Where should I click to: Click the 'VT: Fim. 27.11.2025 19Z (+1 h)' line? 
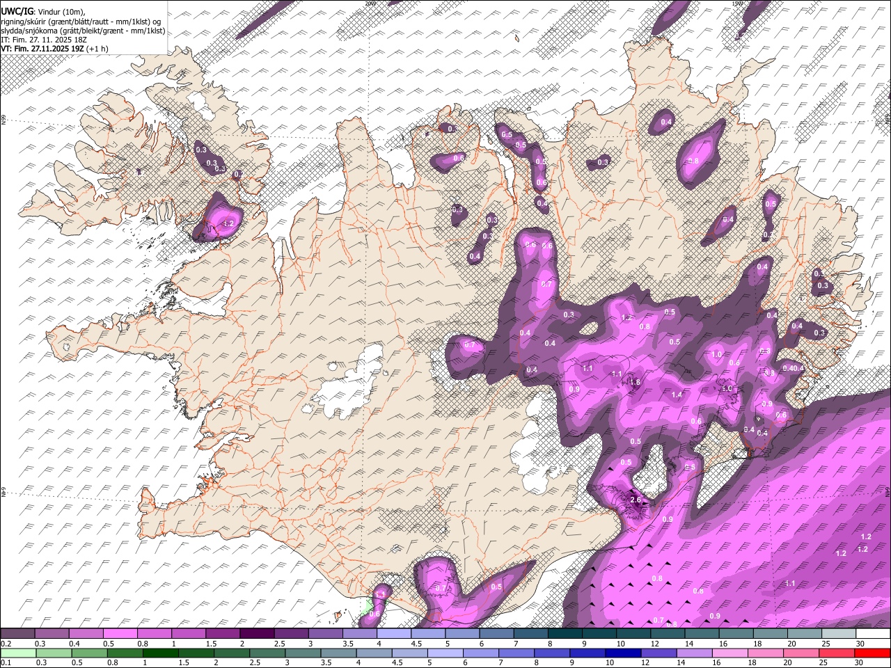(x=55, y=49)
